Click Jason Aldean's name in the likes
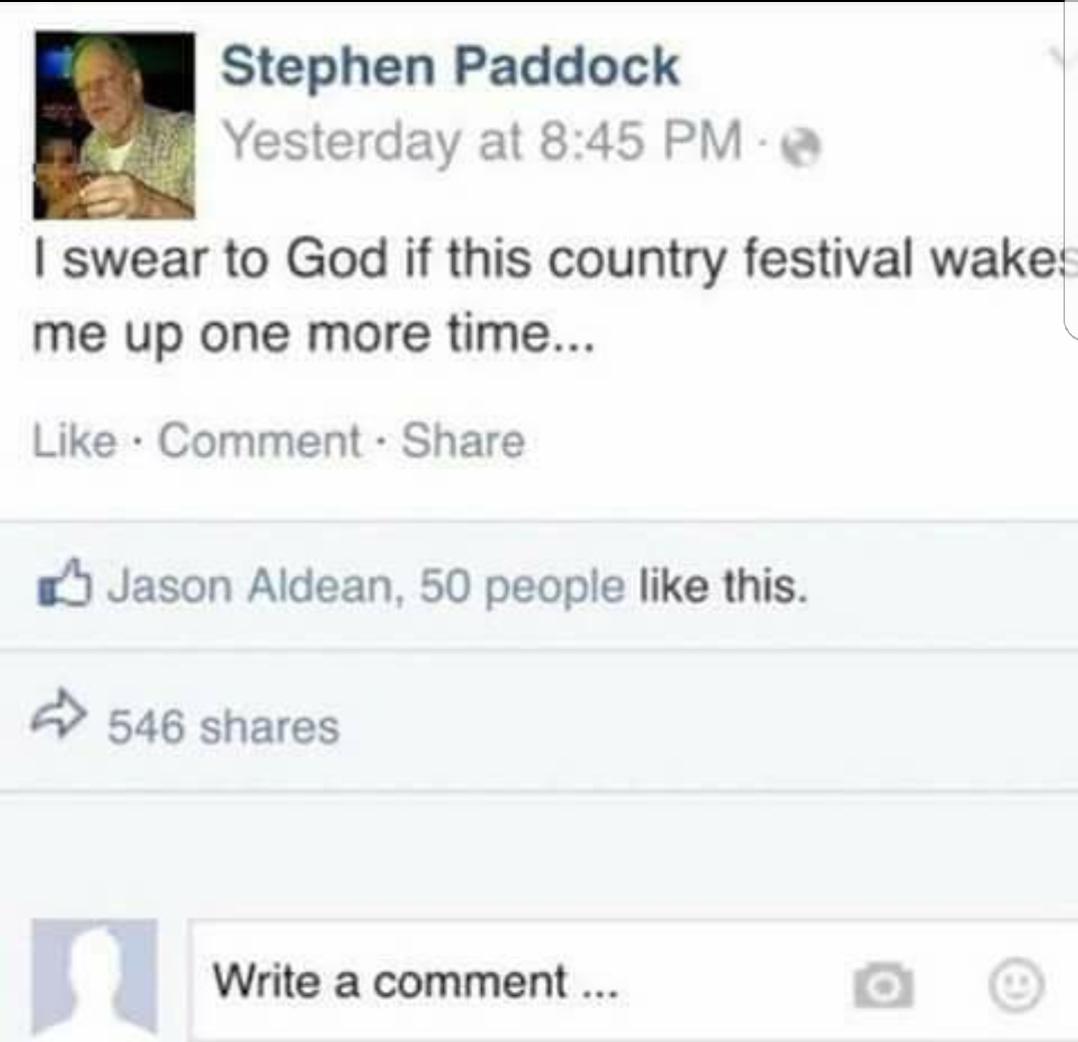 click(249, 586)
